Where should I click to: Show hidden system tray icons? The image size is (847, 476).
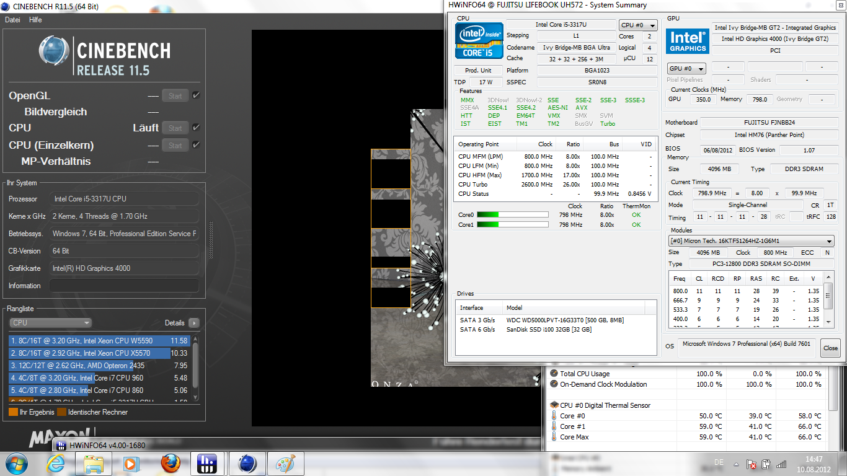[x=735, y=464]
